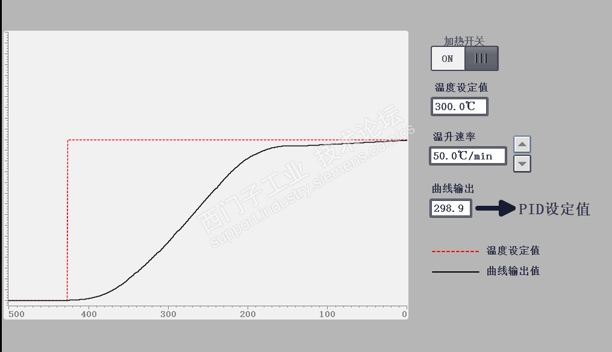
Task: Click the 300 label on chart axis
Action: (x=168, y=314)
